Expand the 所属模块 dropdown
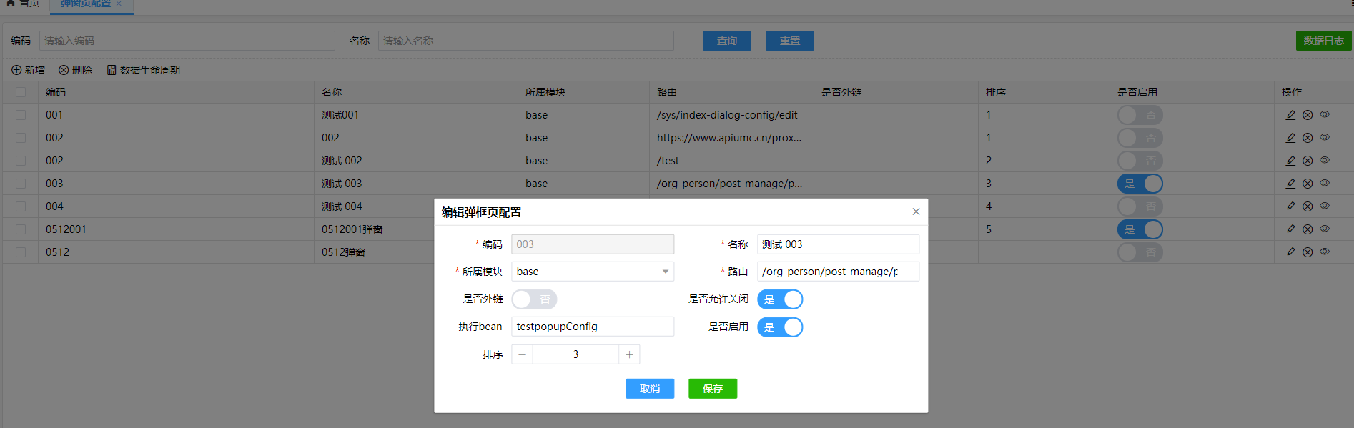This screenshot has width=1354, height=428. pyautogui.click(x=665, y=272)
